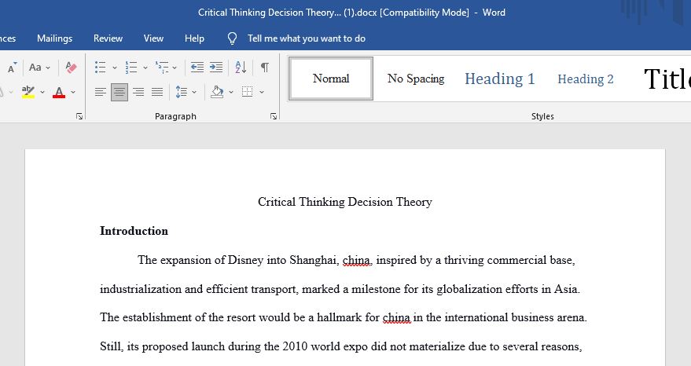Click the document title 'Critical Thinking Decision Theory'
Viewport: 691px width, 366px height.
344,202
